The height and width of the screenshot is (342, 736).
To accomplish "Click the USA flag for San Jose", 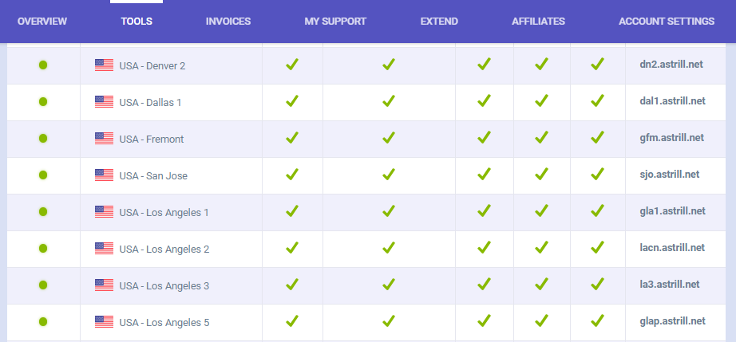I will tap(105, 175).
